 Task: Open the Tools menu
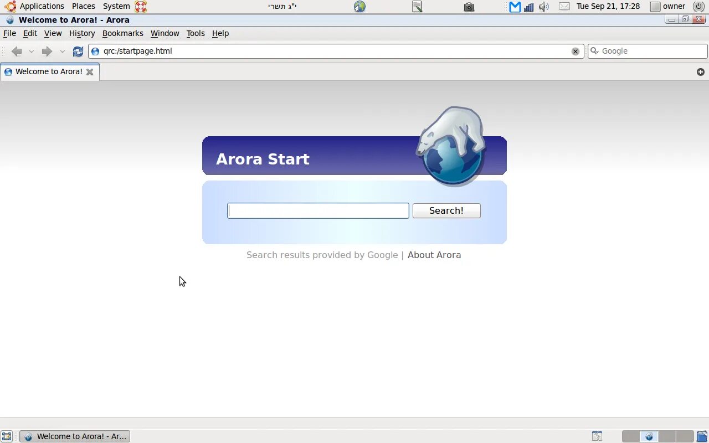click(x=196, y=33)
